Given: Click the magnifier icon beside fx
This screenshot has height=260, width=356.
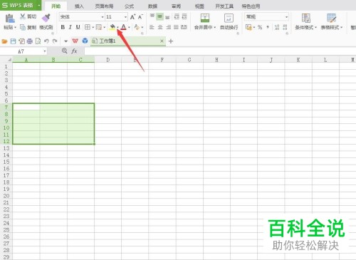Looking at the screenshot, I should coord(64,51).
